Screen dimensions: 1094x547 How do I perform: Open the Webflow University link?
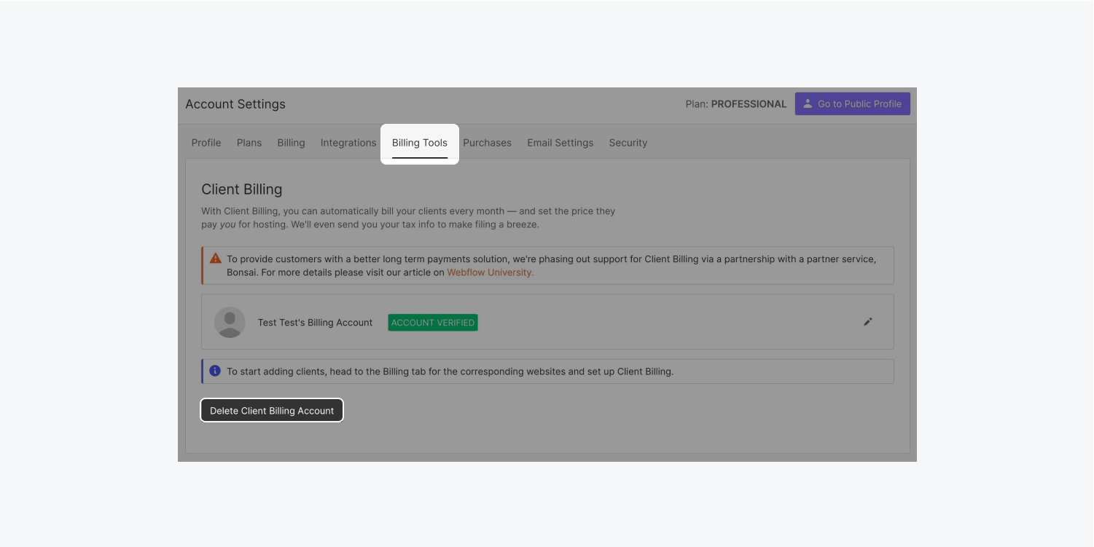[x=490, y=272]
